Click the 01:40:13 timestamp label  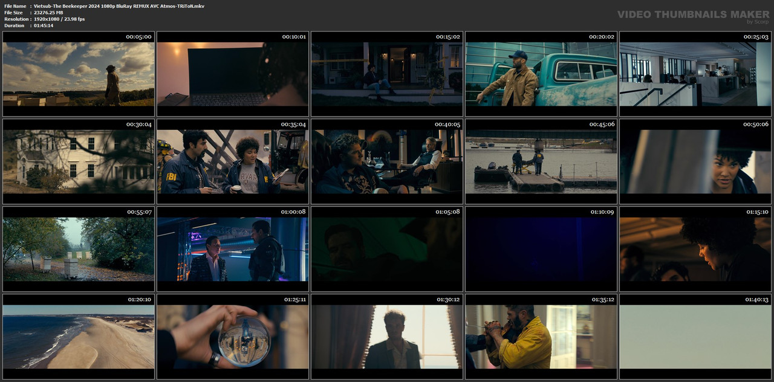(756, 300)
